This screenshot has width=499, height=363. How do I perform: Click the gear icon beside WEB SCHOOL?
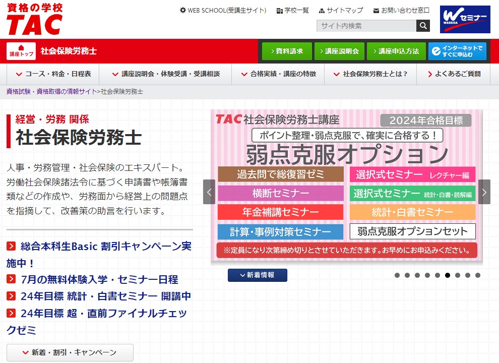[x=182, y=10]
